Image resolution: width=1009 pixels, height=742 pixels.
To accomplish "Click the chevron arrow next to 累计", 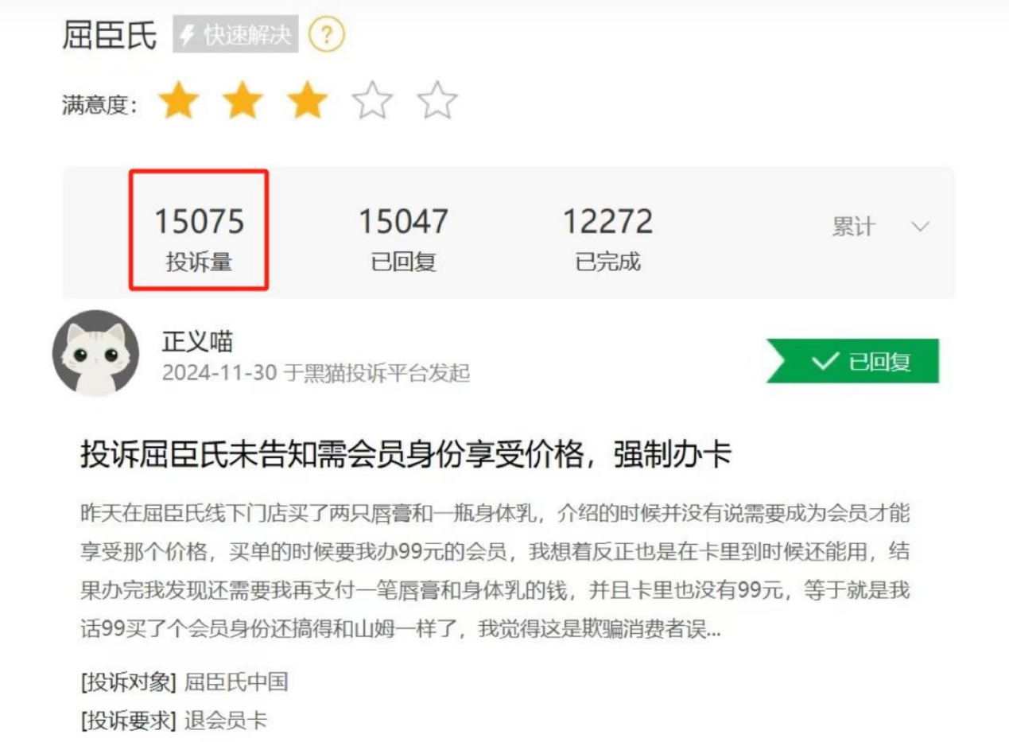I will click(x=920, y=227).
